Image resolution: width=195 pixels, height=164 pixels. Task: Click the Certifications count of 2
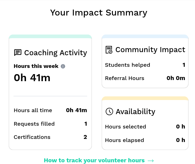[85, 137]
